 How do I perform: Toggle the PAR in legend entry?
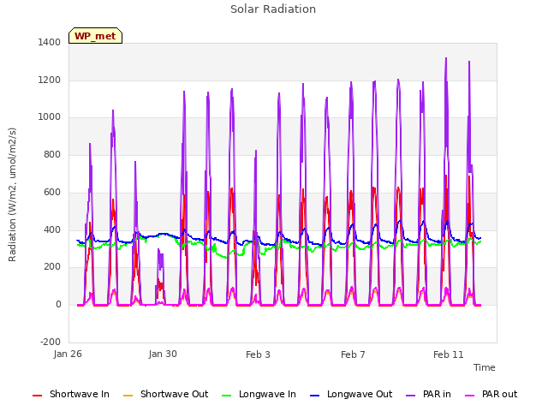tap(428, 394)
